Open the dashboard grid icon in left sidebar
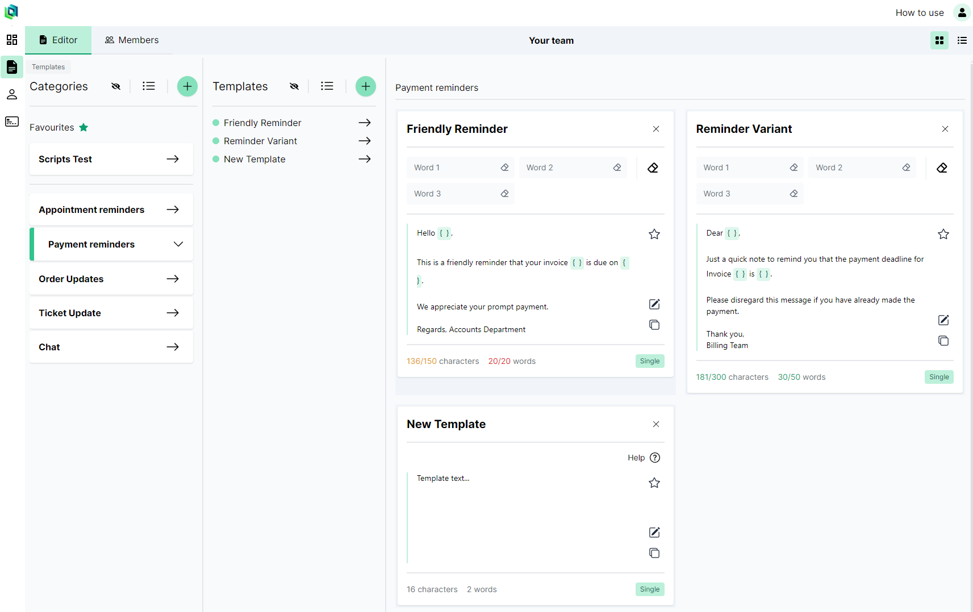Viewport: 973px width, 612px height. tap(12, 40)
